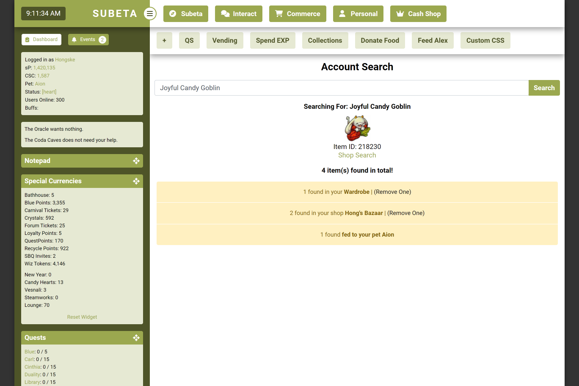Focus the account search text field

(x=341, y=88)
